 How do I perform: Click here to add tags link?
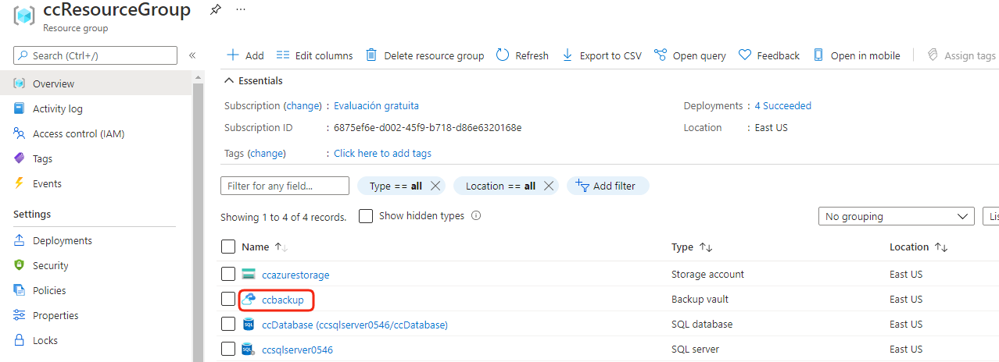pos(382,153)
